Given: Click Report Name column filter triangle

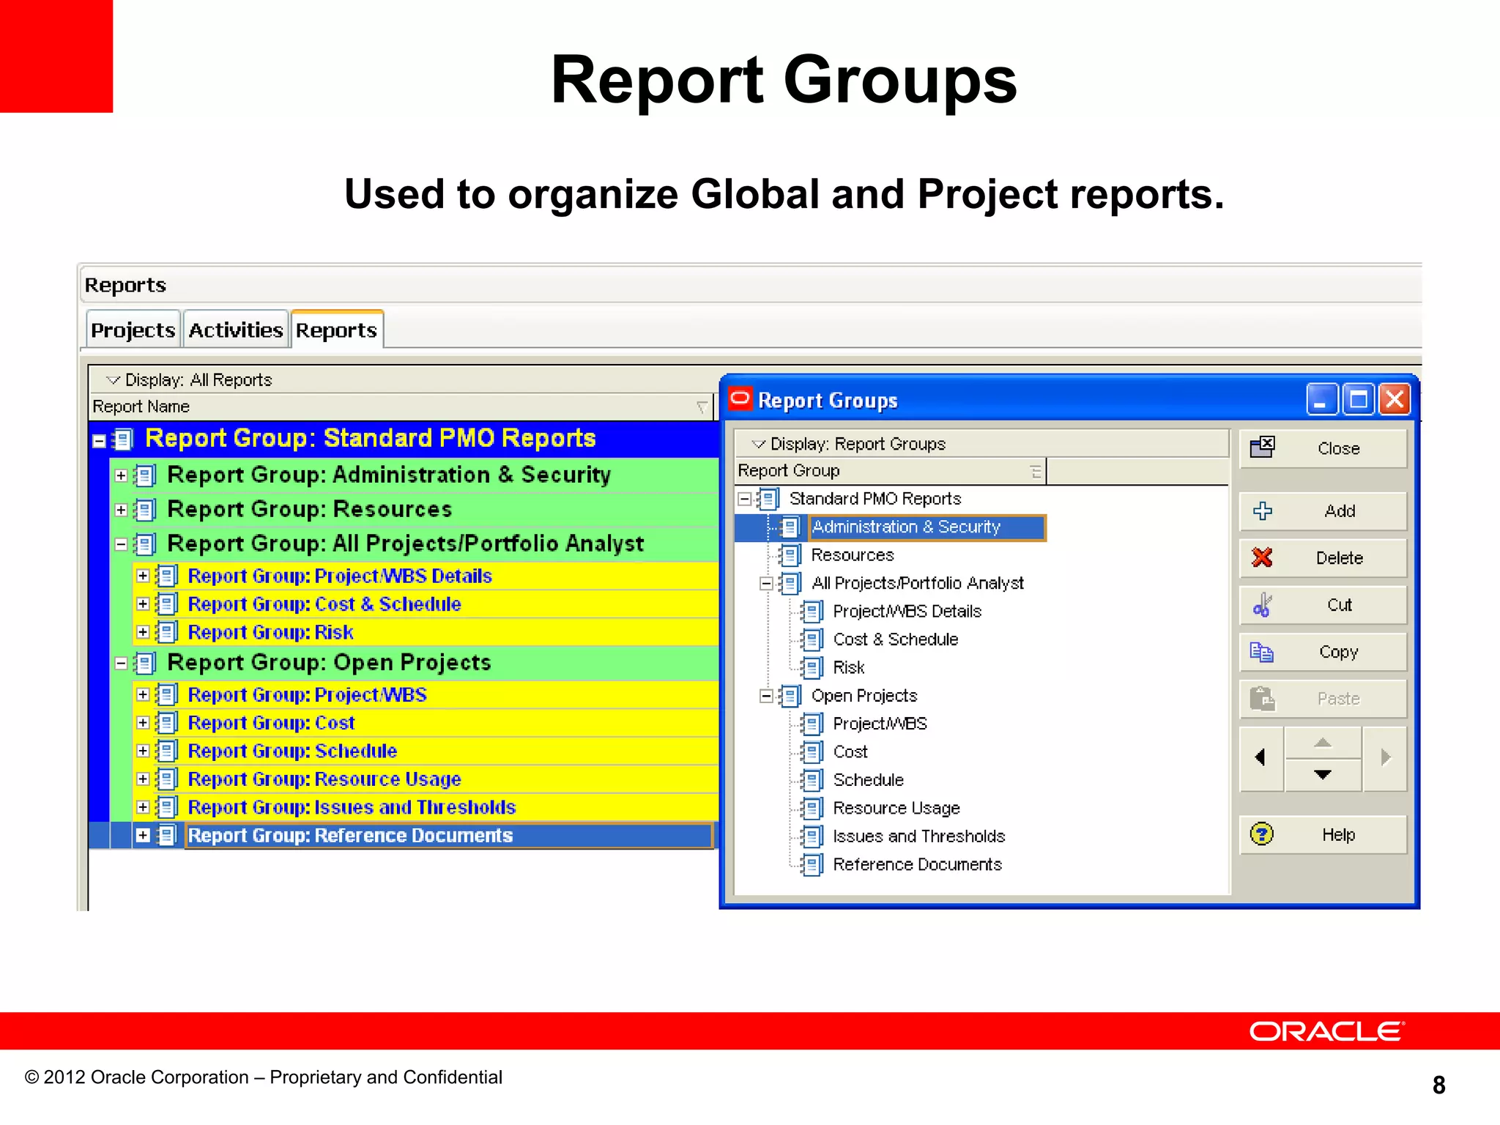Looking at the screenshot, I should click(x=702, y=407).
